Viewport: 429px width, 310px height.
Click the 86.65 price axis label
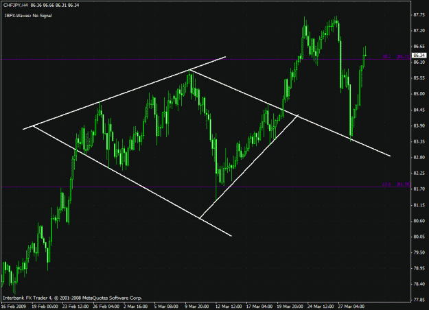(x=419, y=46)
